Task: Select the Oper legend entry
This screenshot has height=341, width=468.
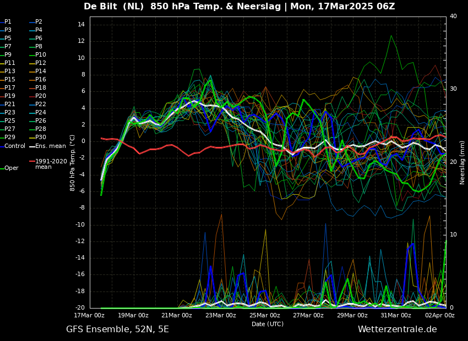Action: [9, 168]
